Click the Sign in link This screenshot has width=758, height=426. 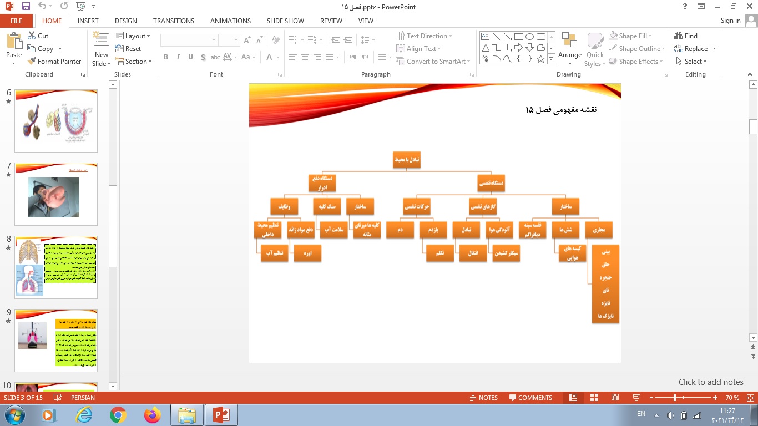(730, 21)
